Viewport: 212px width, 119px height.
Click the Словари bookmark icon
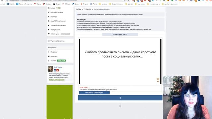pos(44,4)
